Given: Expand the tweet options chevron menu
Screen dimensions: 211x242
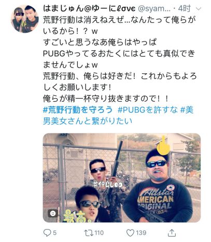Looking at the screenshot, I should coord(199,9).
